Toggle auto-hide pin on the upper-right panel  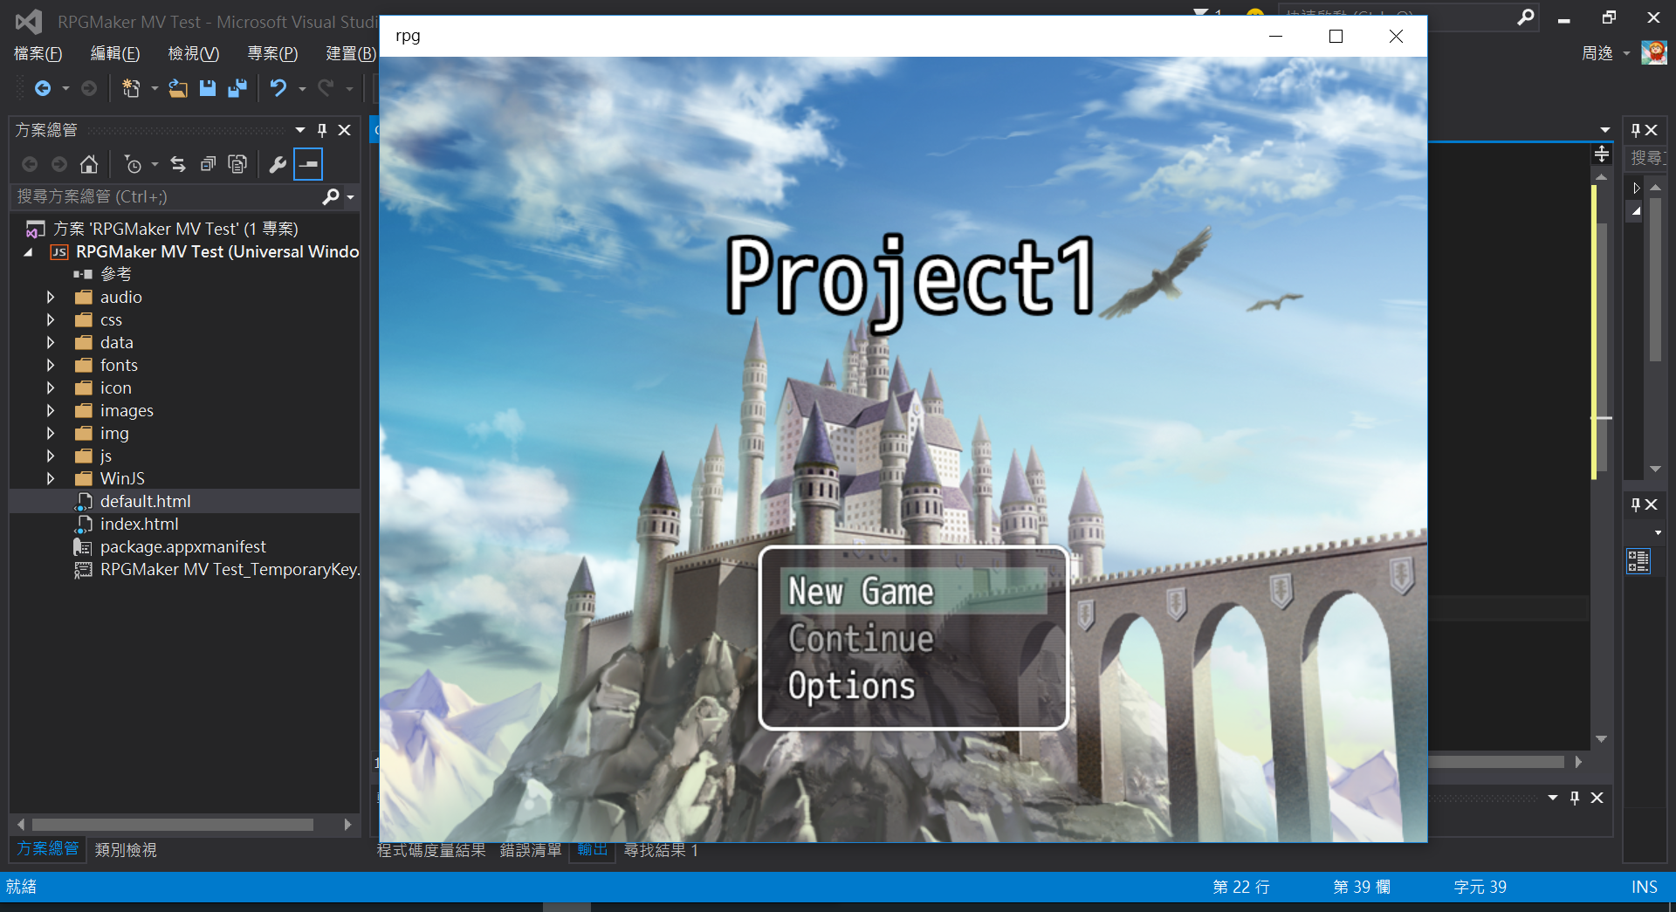(1636, 130)
